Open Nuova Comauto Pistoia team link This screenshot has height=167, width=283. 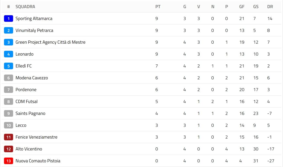coord(38,161)
